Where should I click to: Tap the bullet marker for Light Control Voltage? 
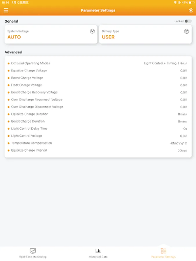(x=8, y=136)
